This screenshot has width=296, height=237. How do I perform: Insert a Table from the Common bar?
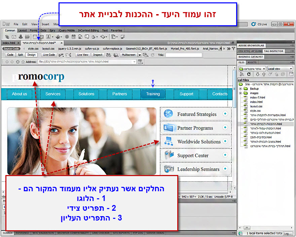(x=35, y=37)
